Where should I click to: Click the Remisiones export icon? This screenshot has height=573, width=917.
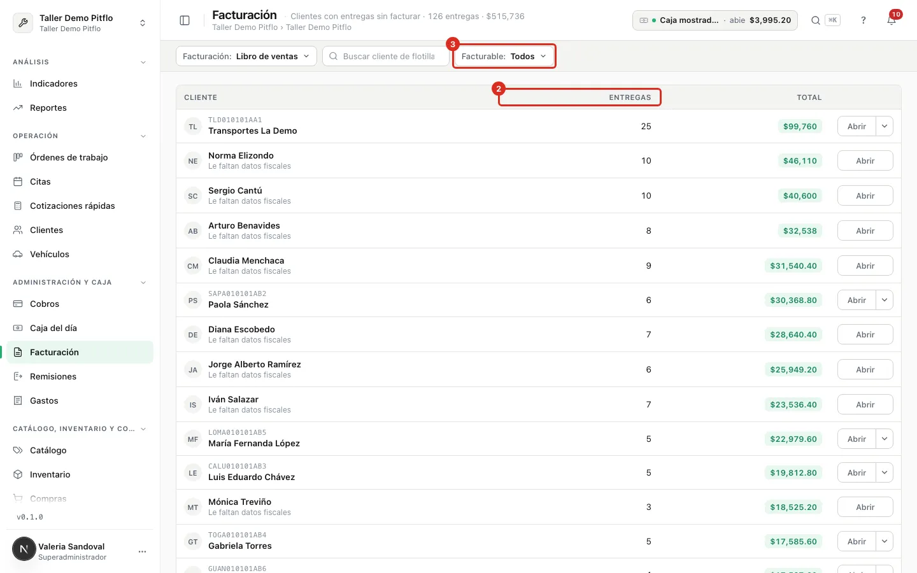(18, 376)
